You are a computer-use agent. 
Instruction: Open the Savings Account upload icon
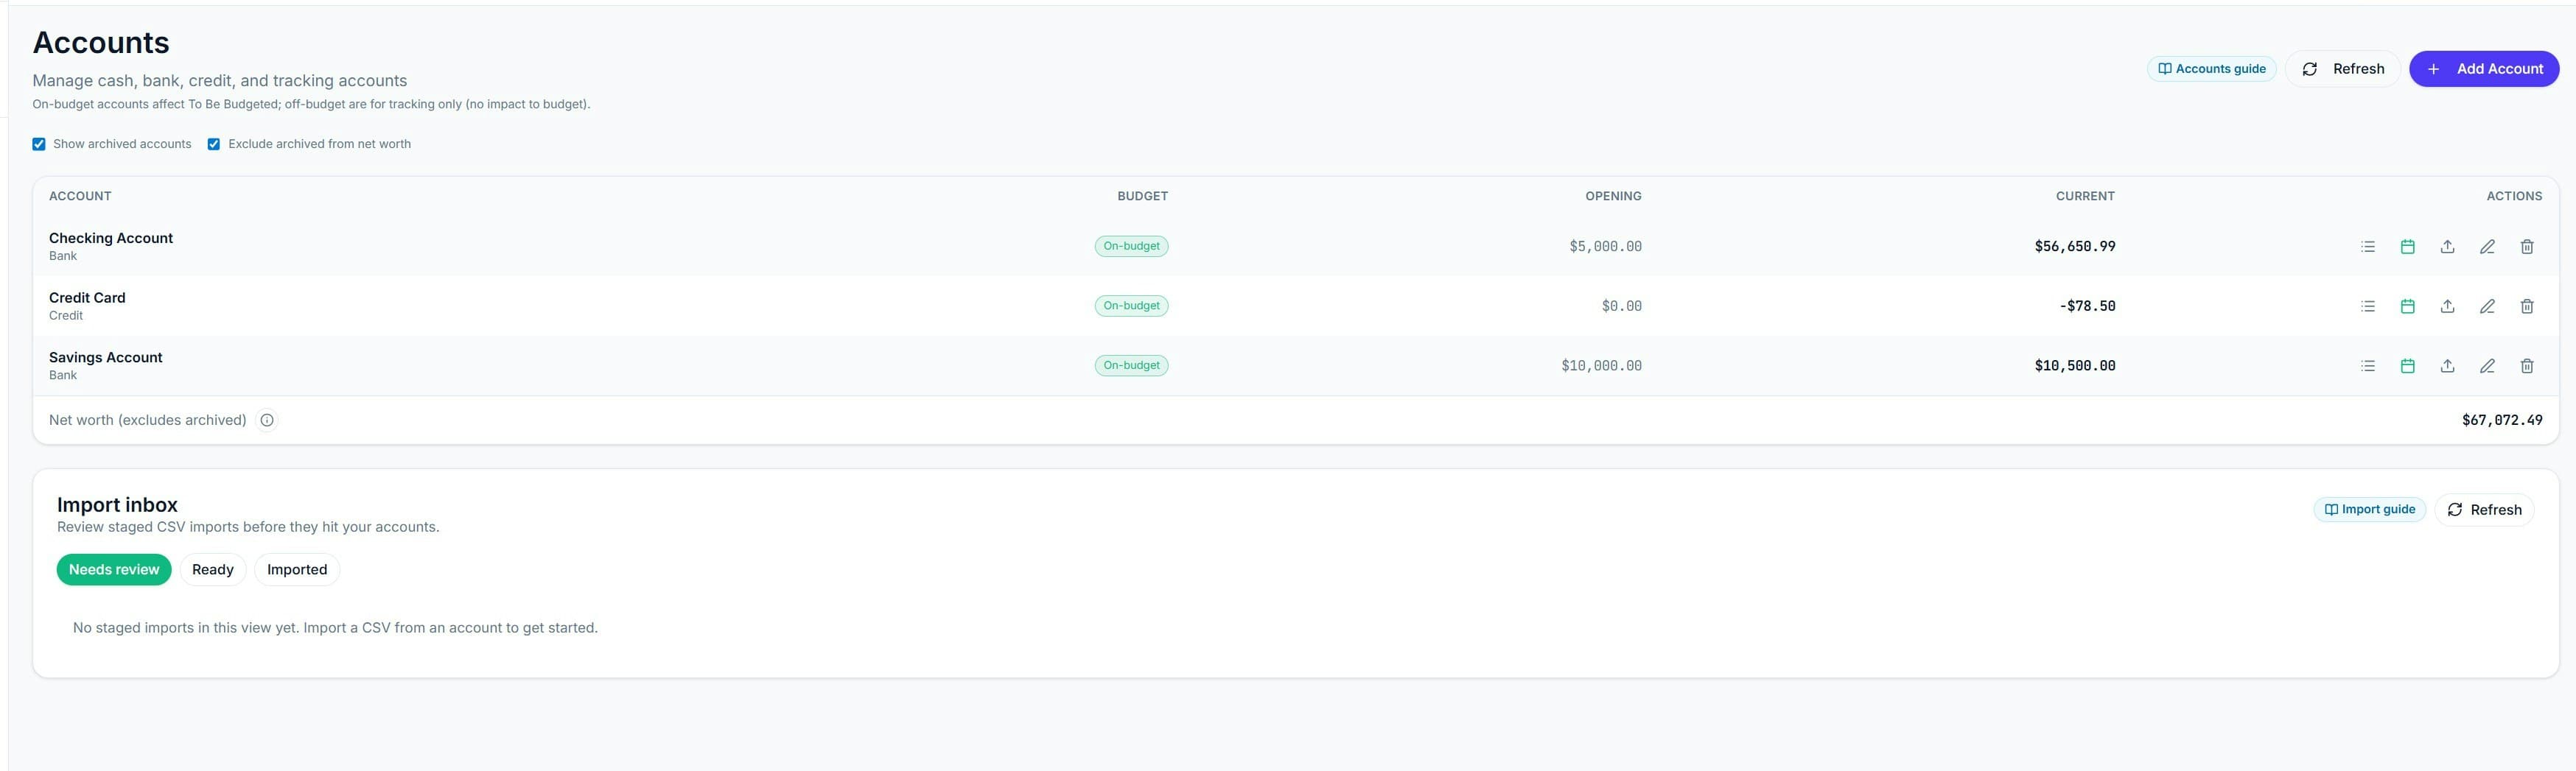click(2447, 365)
